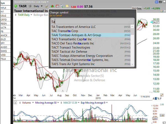The width and height of the screenshot is (166, 124).
Task: Select TACI Transatlantic Capital Inc
Action: pyautogui.click(x=91, y=39)
